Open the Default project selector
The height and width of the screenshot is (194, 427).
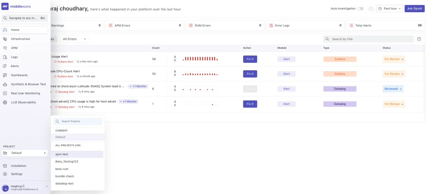[25, 153]
